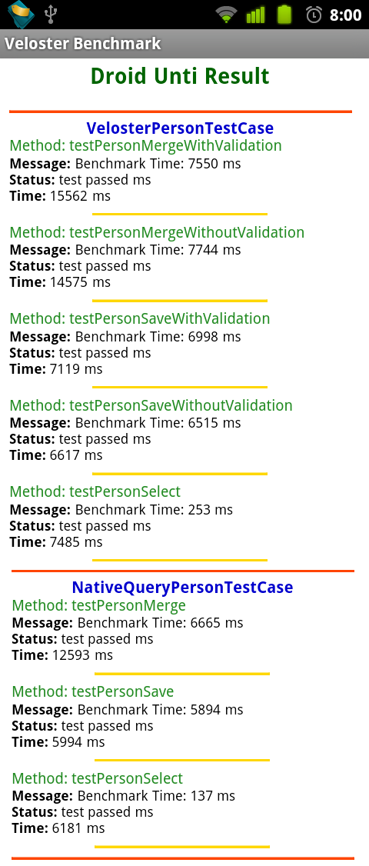Tap the 8:00 clock in status bar
Screen dimensions: 369x866
coord(346,15)
